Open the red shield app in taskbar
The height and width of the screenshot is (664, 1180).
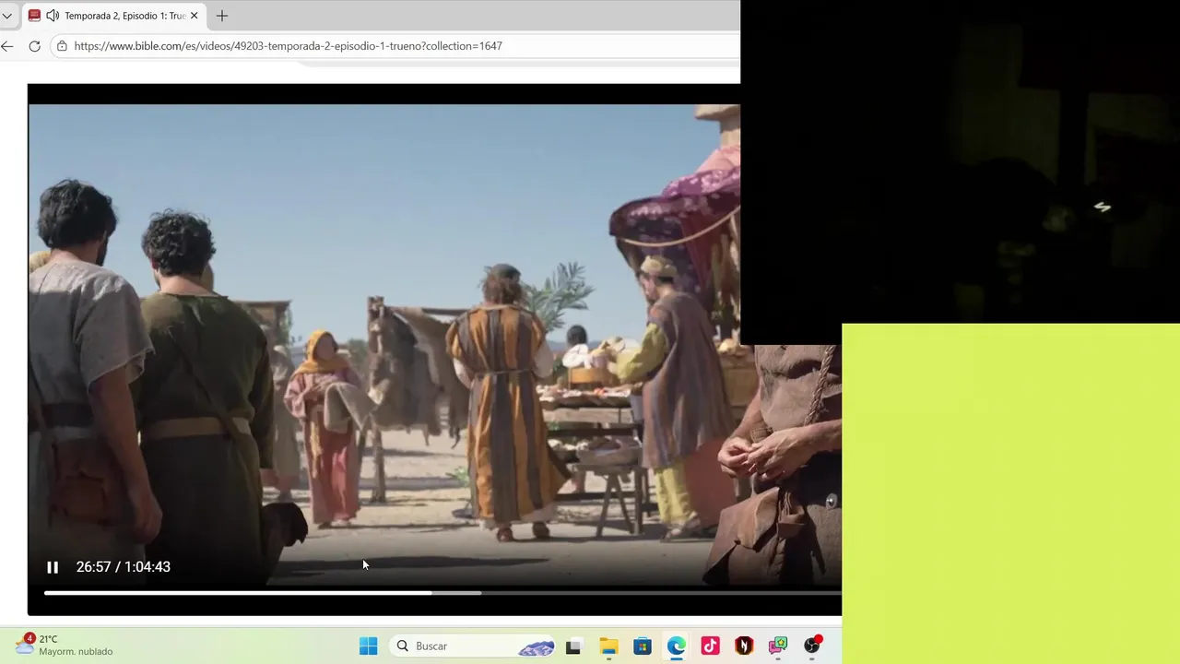[x=744, y=646]
